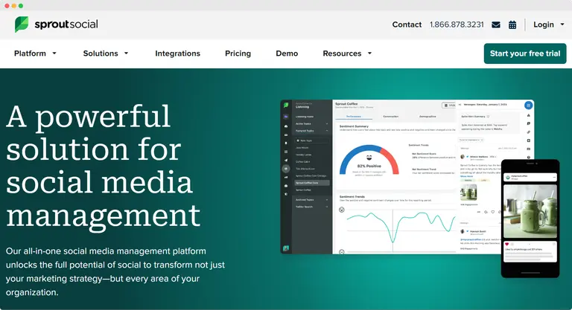Select the Demo navigation item
Image resolution: width=572 pixels, height=310 pixels.
pos(287,54)
